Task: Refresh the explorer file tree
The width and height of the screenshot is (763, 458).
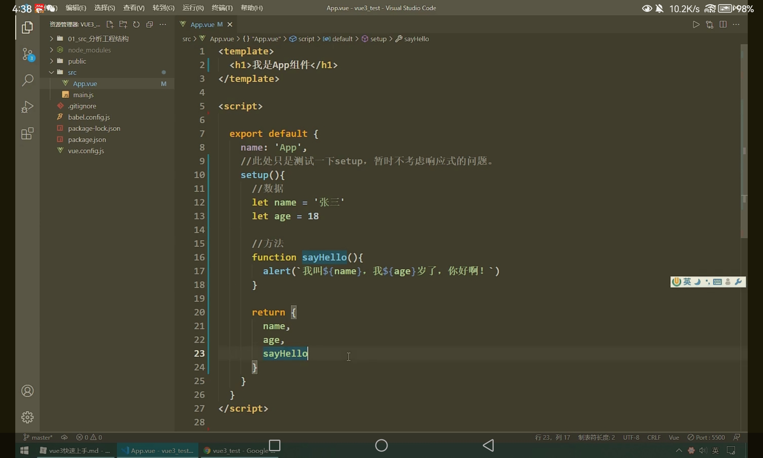Action: click(x=136, y=24)
